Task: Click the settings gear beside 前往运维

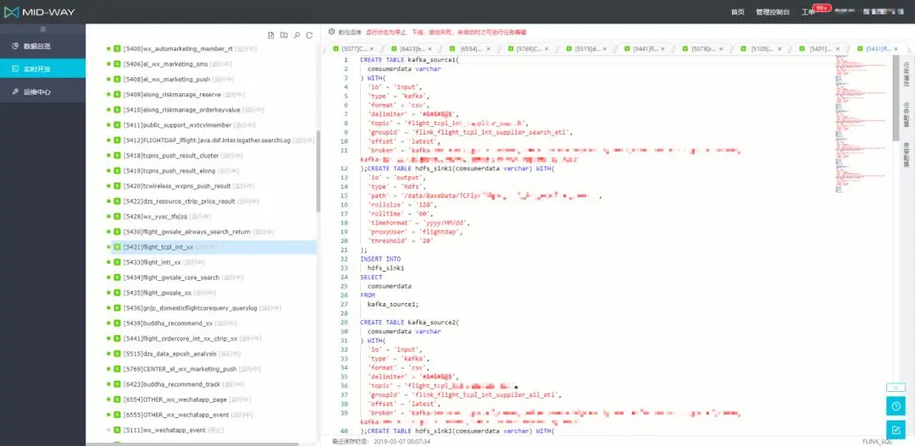Action: click(331, 31)
